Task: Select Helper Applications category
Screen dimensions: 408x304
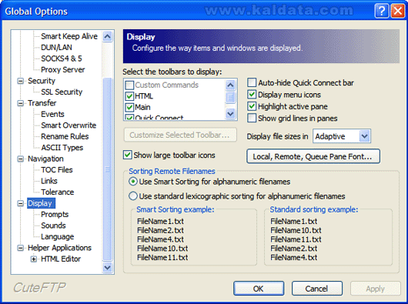Action: [x=59, y=248]
